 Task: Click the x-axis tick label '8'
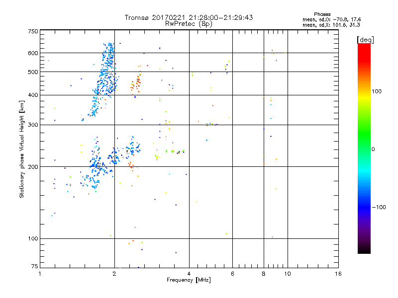click(264, 274)
